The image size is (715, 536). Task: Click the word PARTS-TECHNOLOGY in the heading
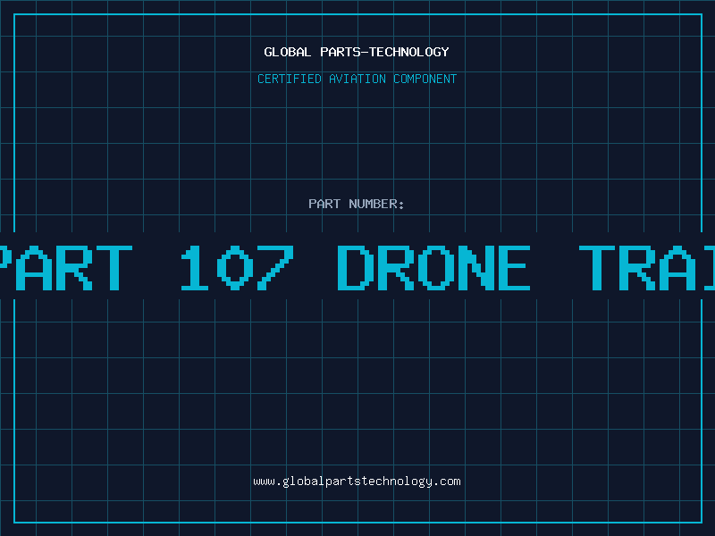point(385,52)
